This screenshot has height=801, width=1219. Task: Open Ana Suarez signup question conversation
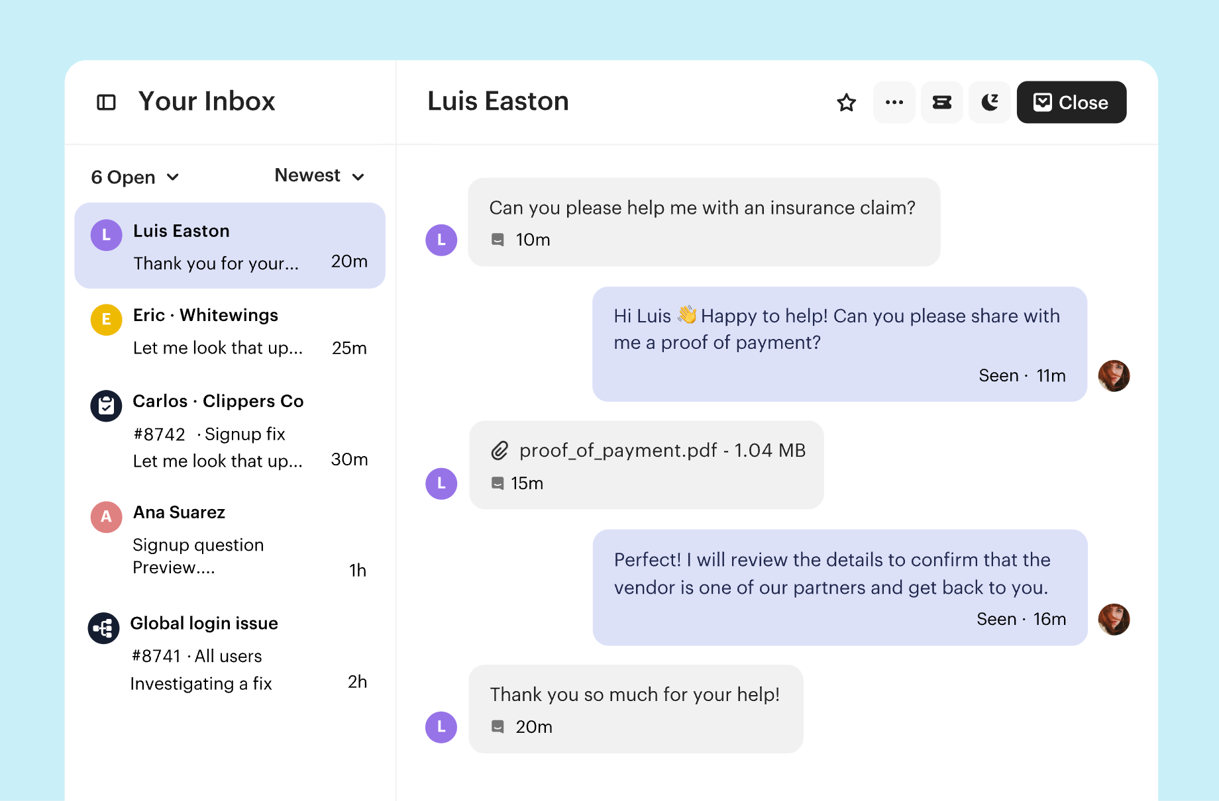pyautogui.click(x=230, y=540)
